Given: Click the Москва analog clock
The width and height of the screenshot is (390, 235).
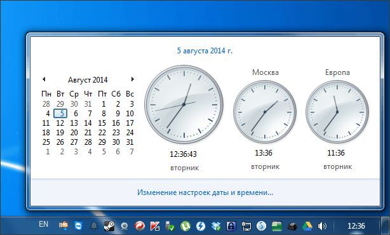Looking at the screenshot, I should (265, 112).
